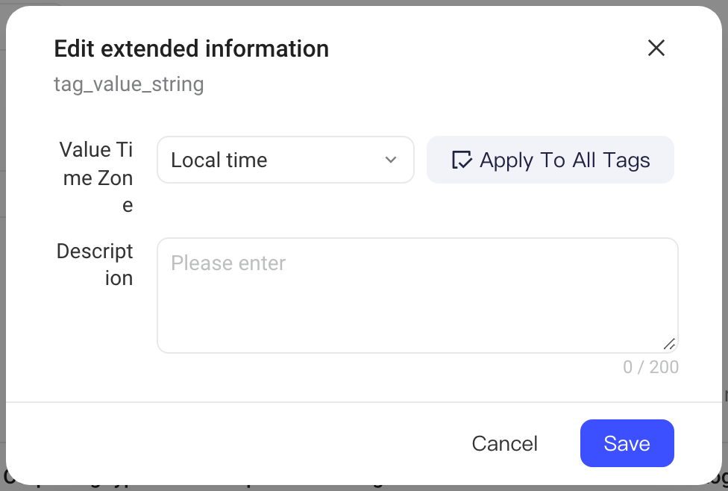Click the Description field label
Viewport: 728px width, 491px height.
(x=95, y=265)
